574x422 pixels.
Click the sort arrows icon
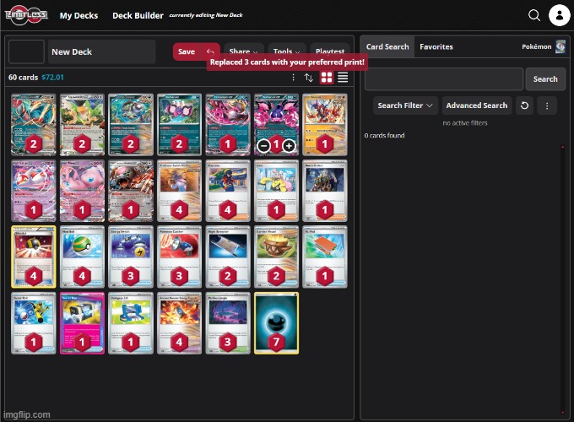pyautogui.click(x=309, y=78)
